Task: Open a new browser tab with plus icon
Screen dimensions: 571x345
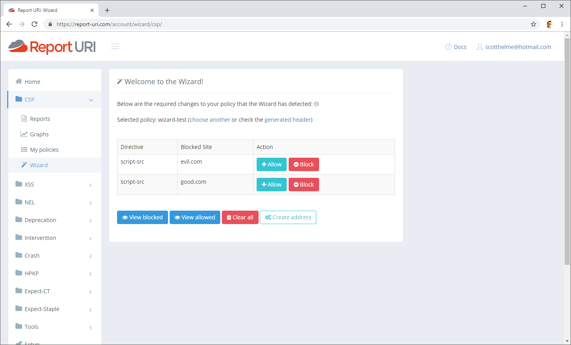Action: 107,10
